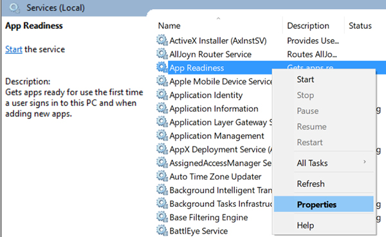The height and width of the screenshot is (237, 386).
Task: Select the ActiveX Installer (AxInstSV) service
Action: point(218,40)
